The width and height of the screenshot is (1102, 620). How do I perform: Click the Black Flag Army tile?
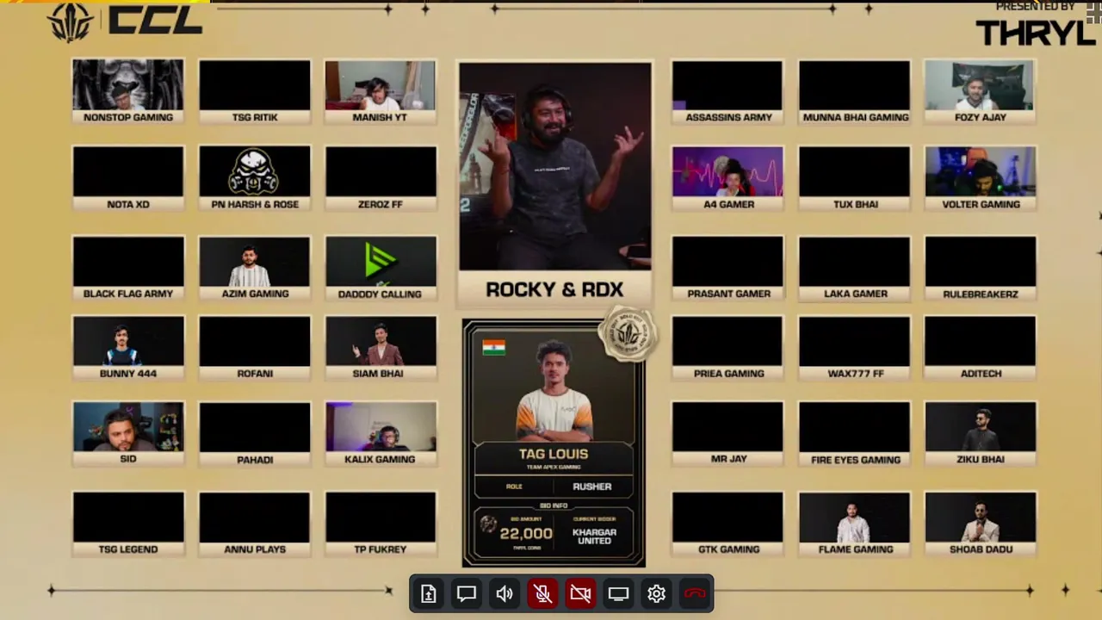point(128,268)
